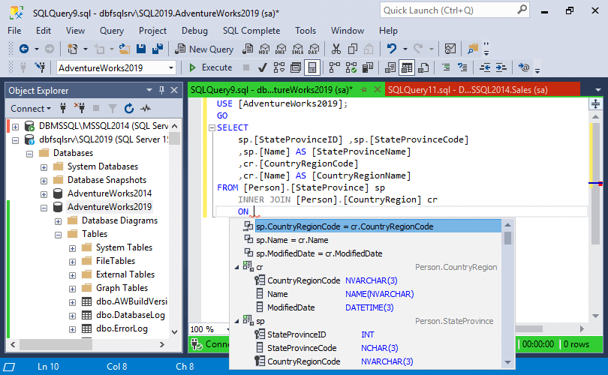Click the Database Engine Query icon
Screen dimensions: 608x375
pos(248,49)
